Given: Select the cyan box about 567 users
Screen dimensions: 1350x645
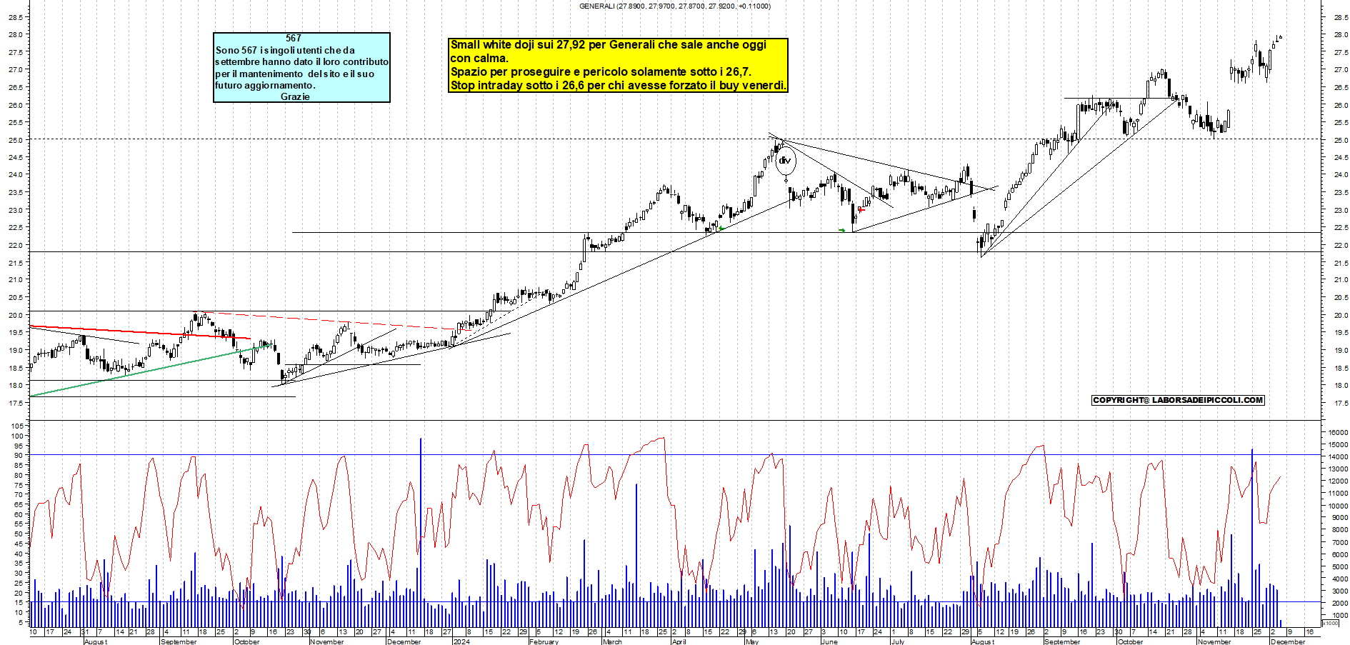Looking at the screenshot, I should (301, 67).
